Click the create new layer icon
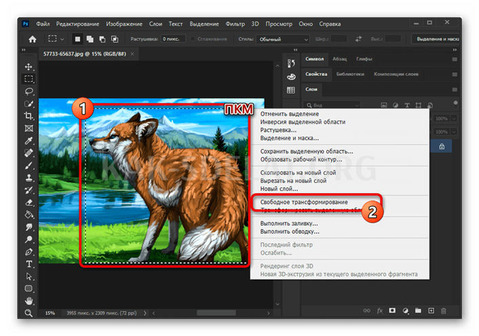 (x=431, y=311)
